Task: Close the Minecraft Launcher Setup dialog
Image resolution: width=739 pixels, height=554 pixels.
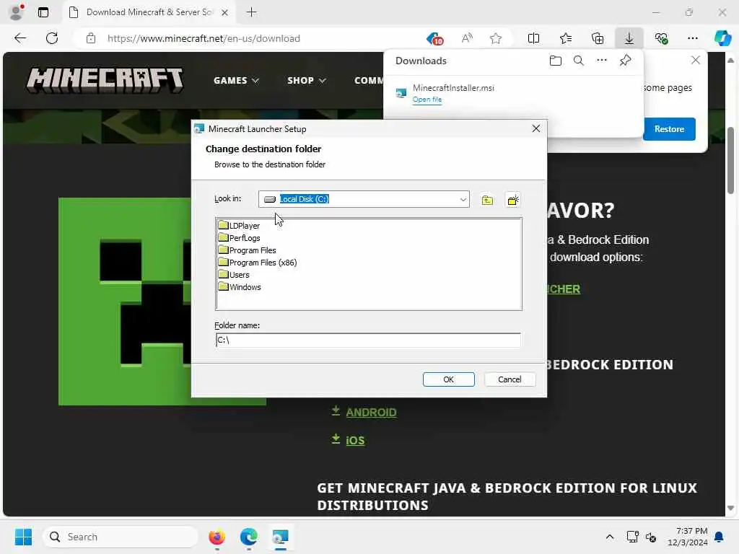Action: [x=536, y=128]
